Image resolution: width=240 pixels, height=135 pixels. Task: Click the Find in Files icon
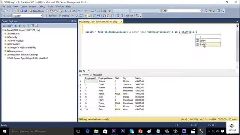coord(164,11)
